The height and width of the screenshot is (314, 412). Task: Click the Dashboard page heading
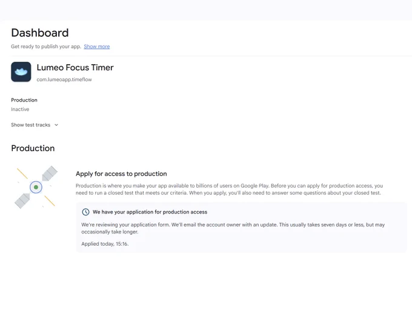(x=40, y=33)
